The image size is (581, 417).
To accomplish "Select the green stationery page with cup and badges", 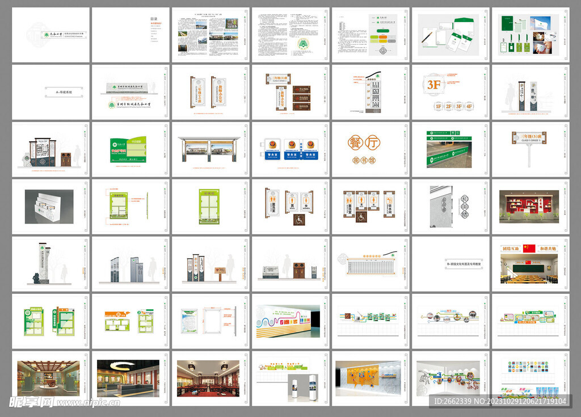I will [x=531, y=35].
